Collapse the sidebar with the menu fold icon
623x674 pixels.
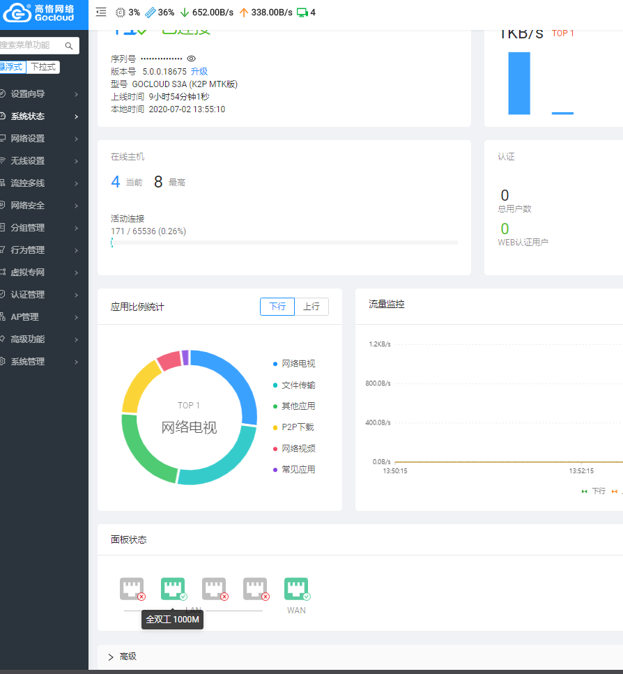point(101,12)
